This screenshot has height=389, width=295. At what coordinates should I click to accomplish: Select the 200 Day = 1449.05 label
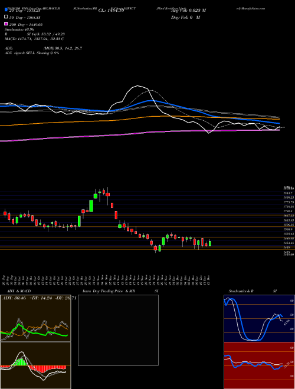coord(26,25)
